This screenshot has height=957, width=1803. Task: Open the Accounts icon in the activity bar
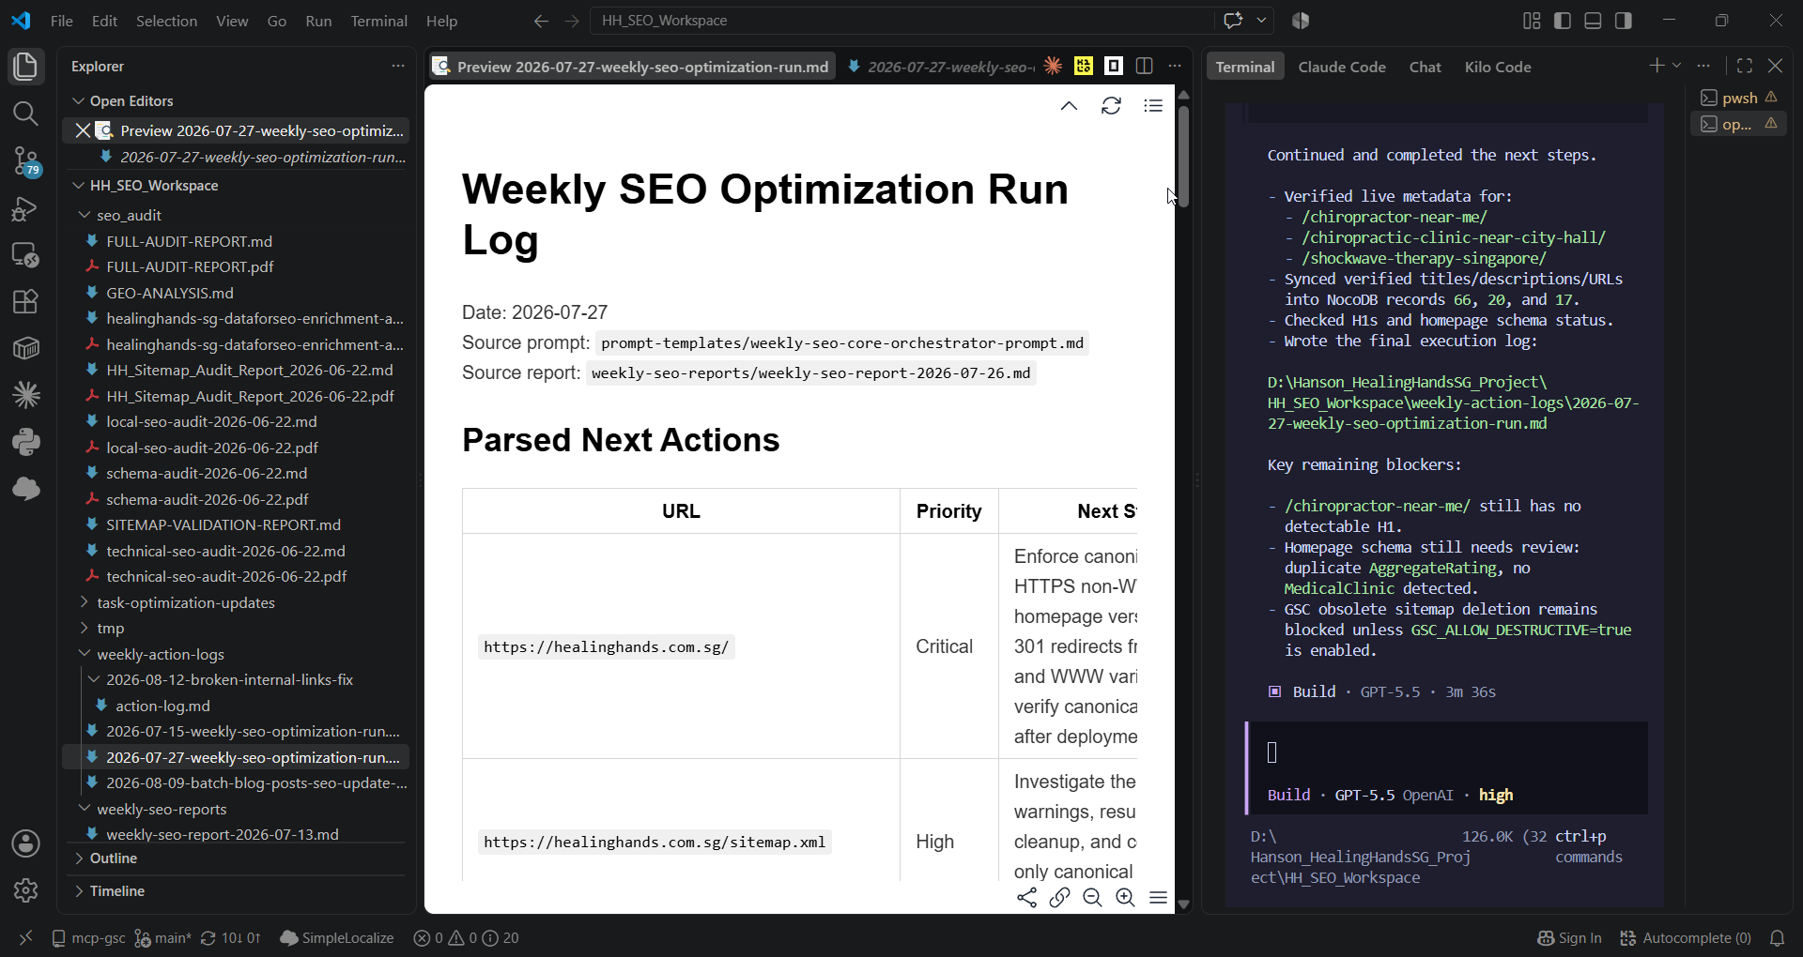(25, 843)
